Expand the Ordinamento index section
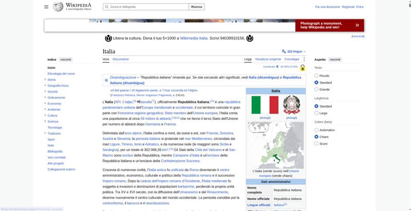The height and width of the screenshot is (211, 411). point(45,98)
